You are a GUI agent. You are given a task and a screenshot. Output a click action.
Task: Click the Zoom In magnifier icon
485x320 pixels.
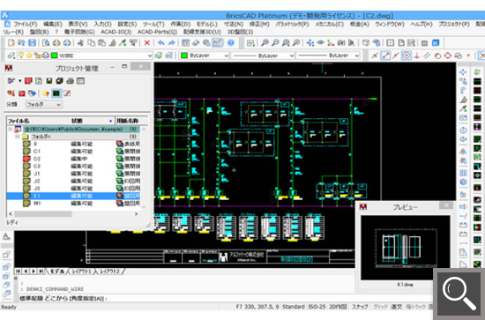pos(265,42)
